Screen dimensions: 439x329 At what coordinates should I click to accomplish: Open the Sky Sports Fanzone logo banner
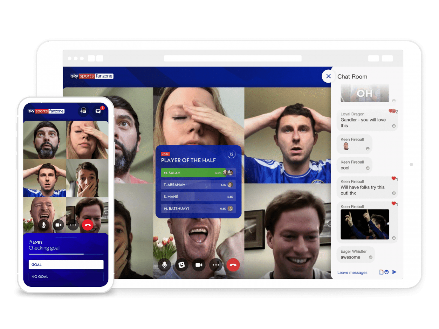coord(91,76)
